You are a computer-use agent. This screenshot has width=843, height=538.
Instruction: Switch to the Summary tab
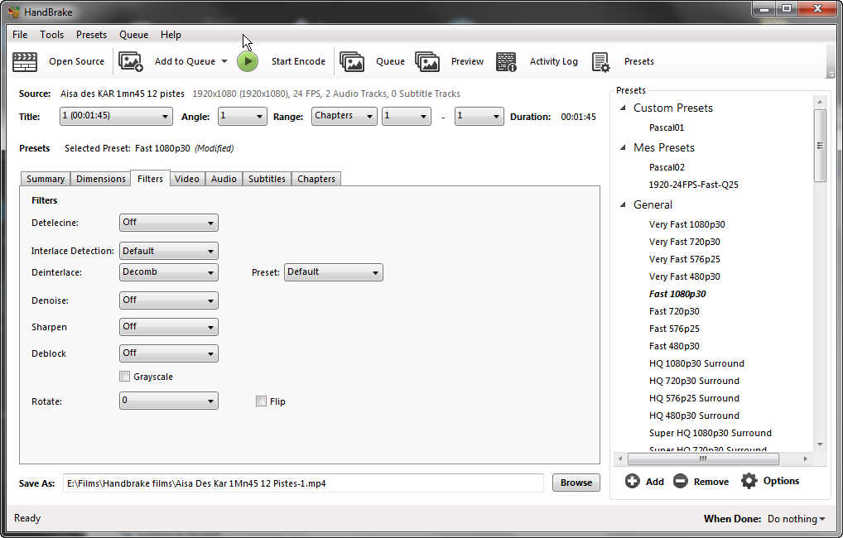[x=46, y=179]
